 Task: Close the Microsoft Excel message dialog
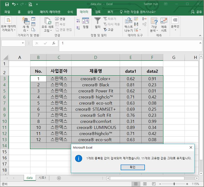[191, 148]
